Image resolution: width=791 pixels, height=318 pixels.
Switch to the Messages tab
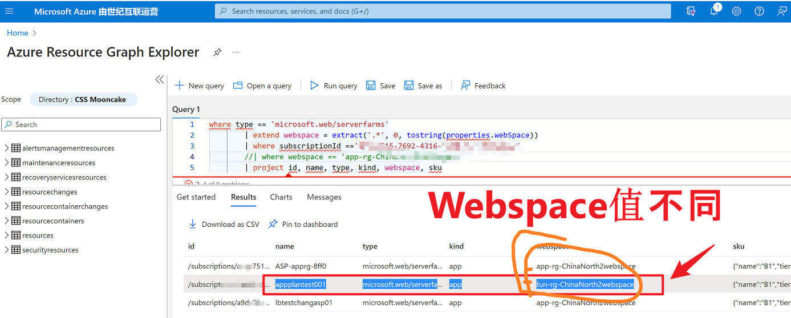[x=324, y=197]
